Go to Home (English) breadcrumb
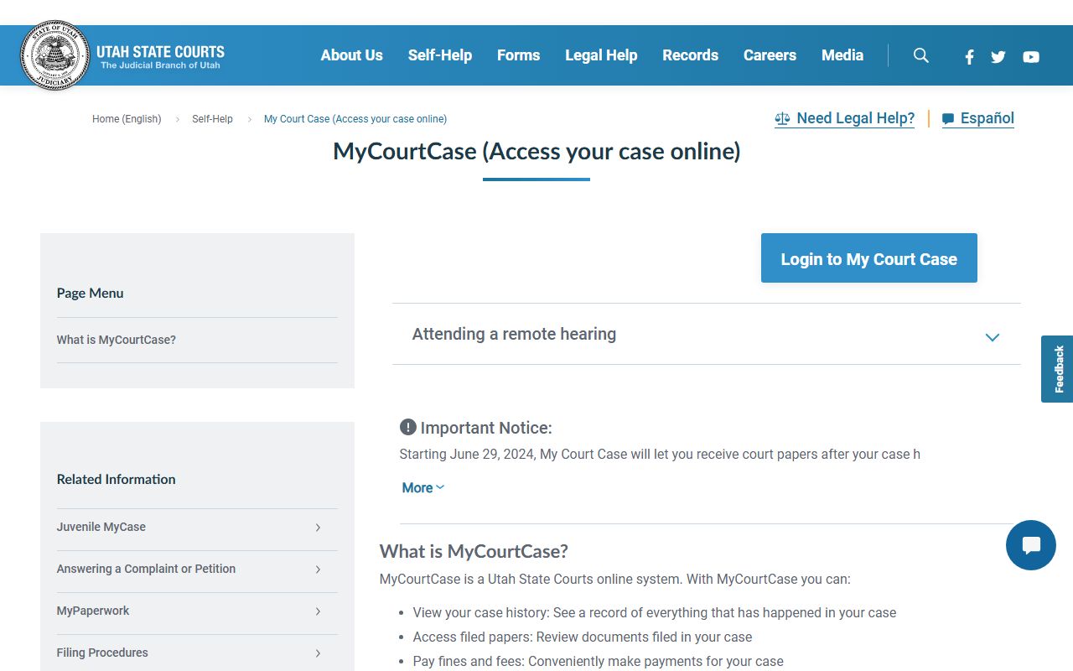Screen dimensions: 1073x671 pos(127,119)
